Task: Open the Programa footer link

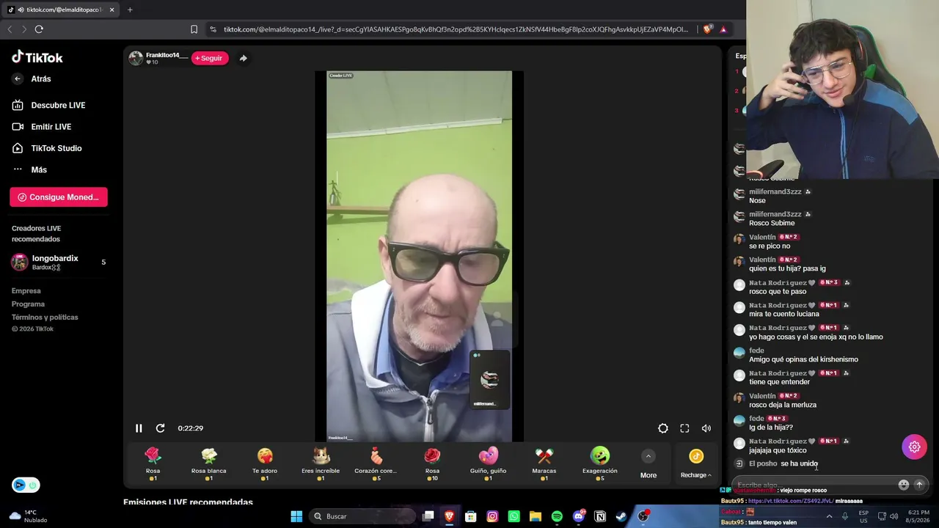Action: pyautogui.click(x=28, y=304)
